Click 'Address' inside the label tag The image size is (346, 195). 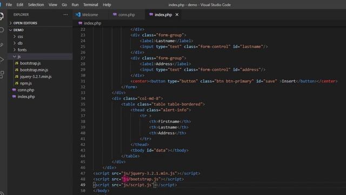point(164,64)
